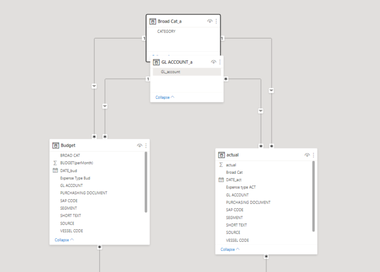
Task: Select DATE_bud field in Budget
Action: (x=68, y=171)
